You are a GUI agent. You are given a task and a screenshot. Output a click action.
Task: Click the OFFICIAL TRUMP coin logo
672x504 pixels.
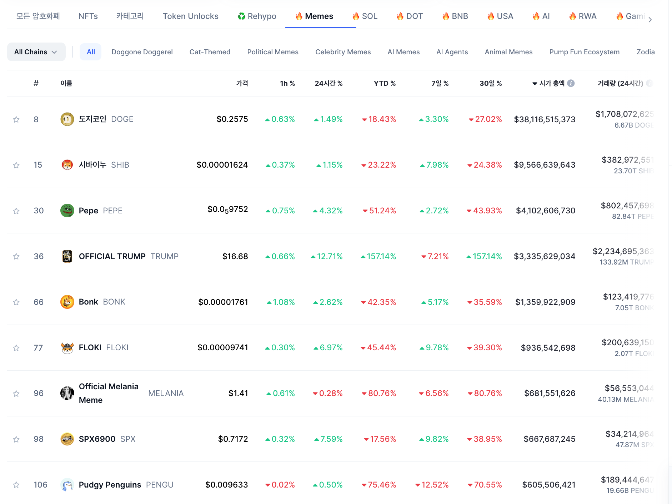click(67, 256)
